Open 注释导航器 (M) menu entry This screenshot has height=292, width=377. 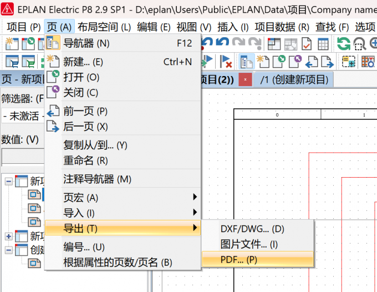[123, 179]
